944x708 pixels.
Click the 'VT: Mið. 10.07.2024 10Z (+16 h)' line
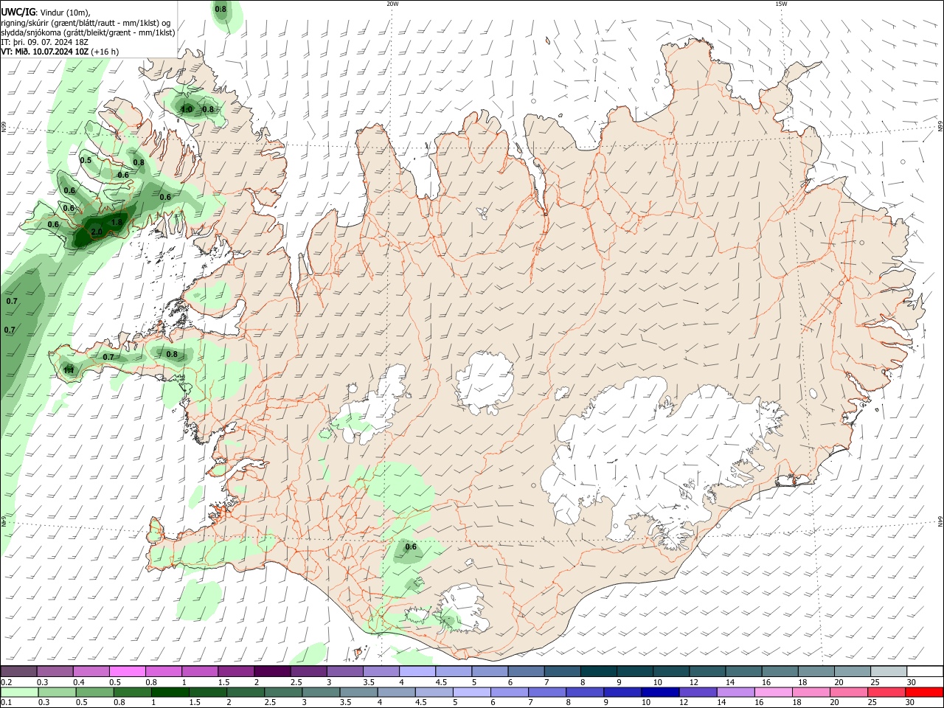(60, 52)
